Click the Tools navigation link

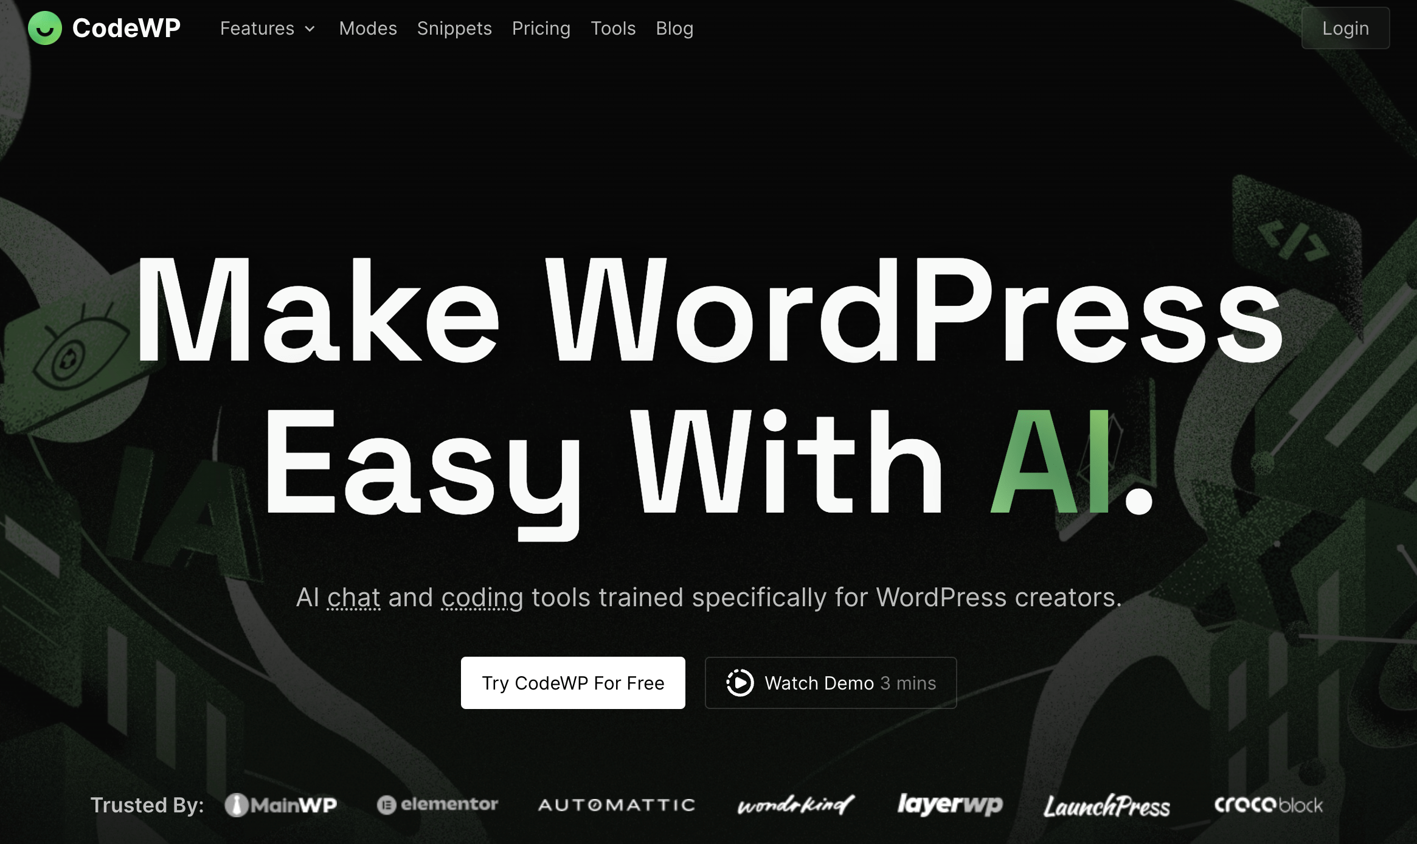[x=613, y=28]
